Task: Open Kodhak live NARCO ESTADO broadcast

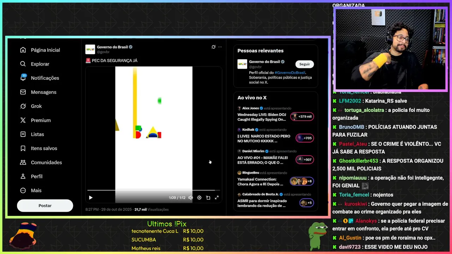Action: tap(264, 139)
